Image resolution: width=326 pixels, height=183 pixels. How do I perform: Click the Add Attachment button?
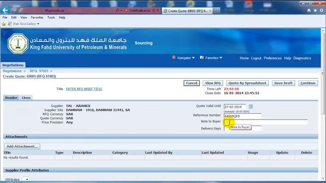click(x=22, y=146)
